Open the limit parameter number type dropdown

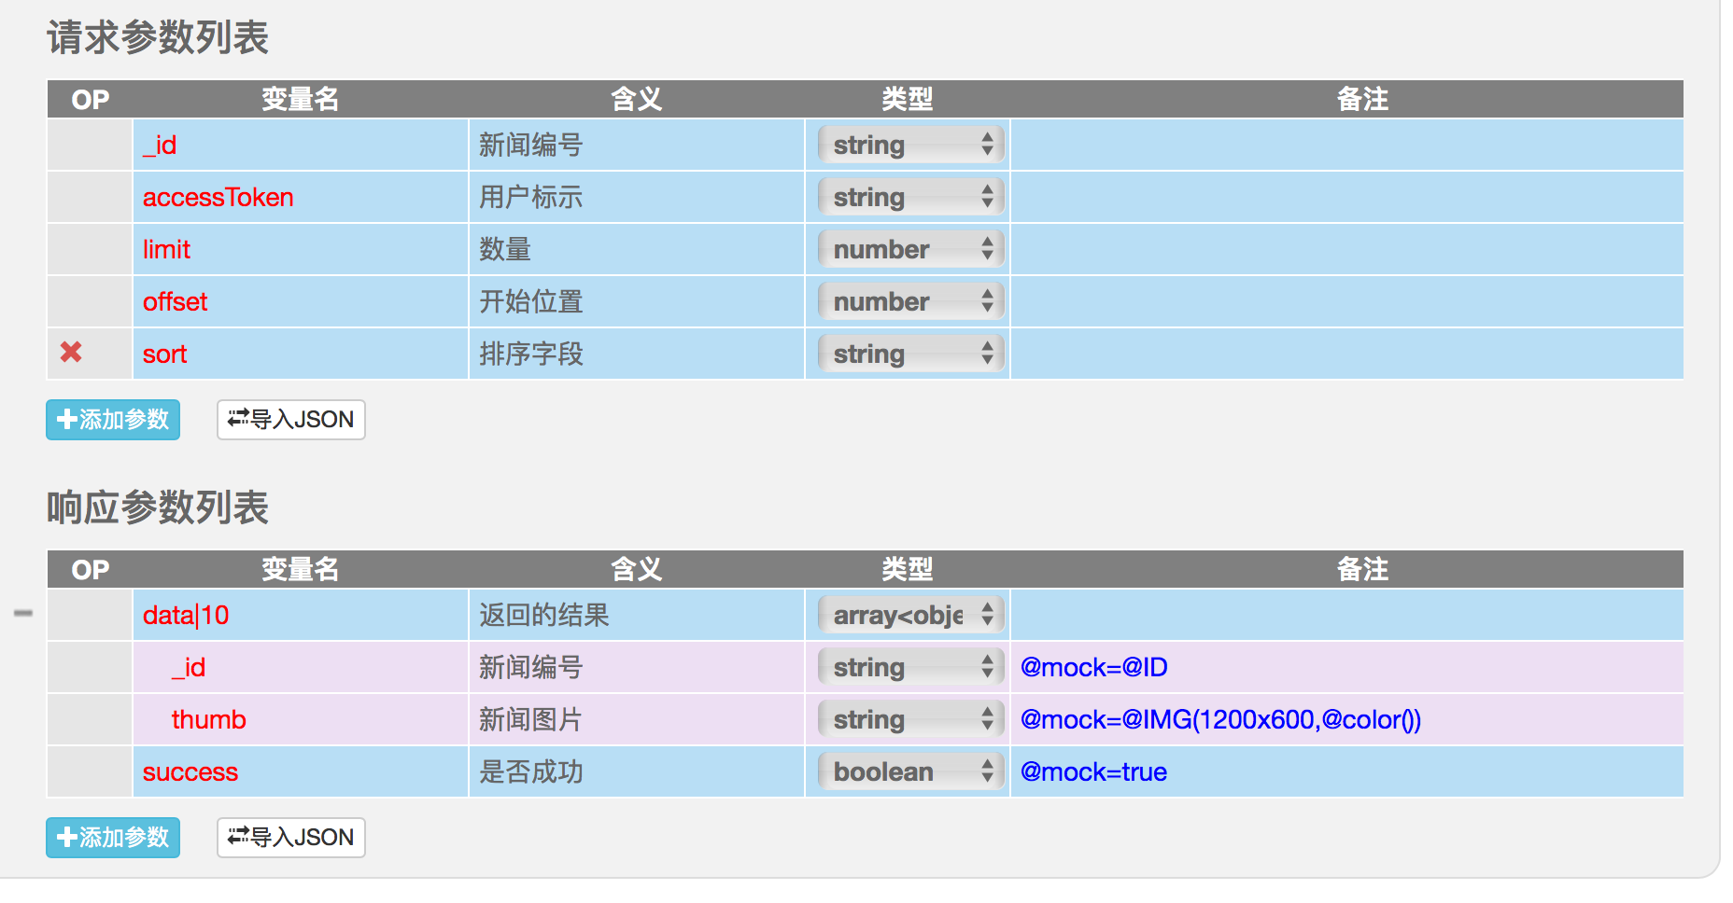coord(908,249)
